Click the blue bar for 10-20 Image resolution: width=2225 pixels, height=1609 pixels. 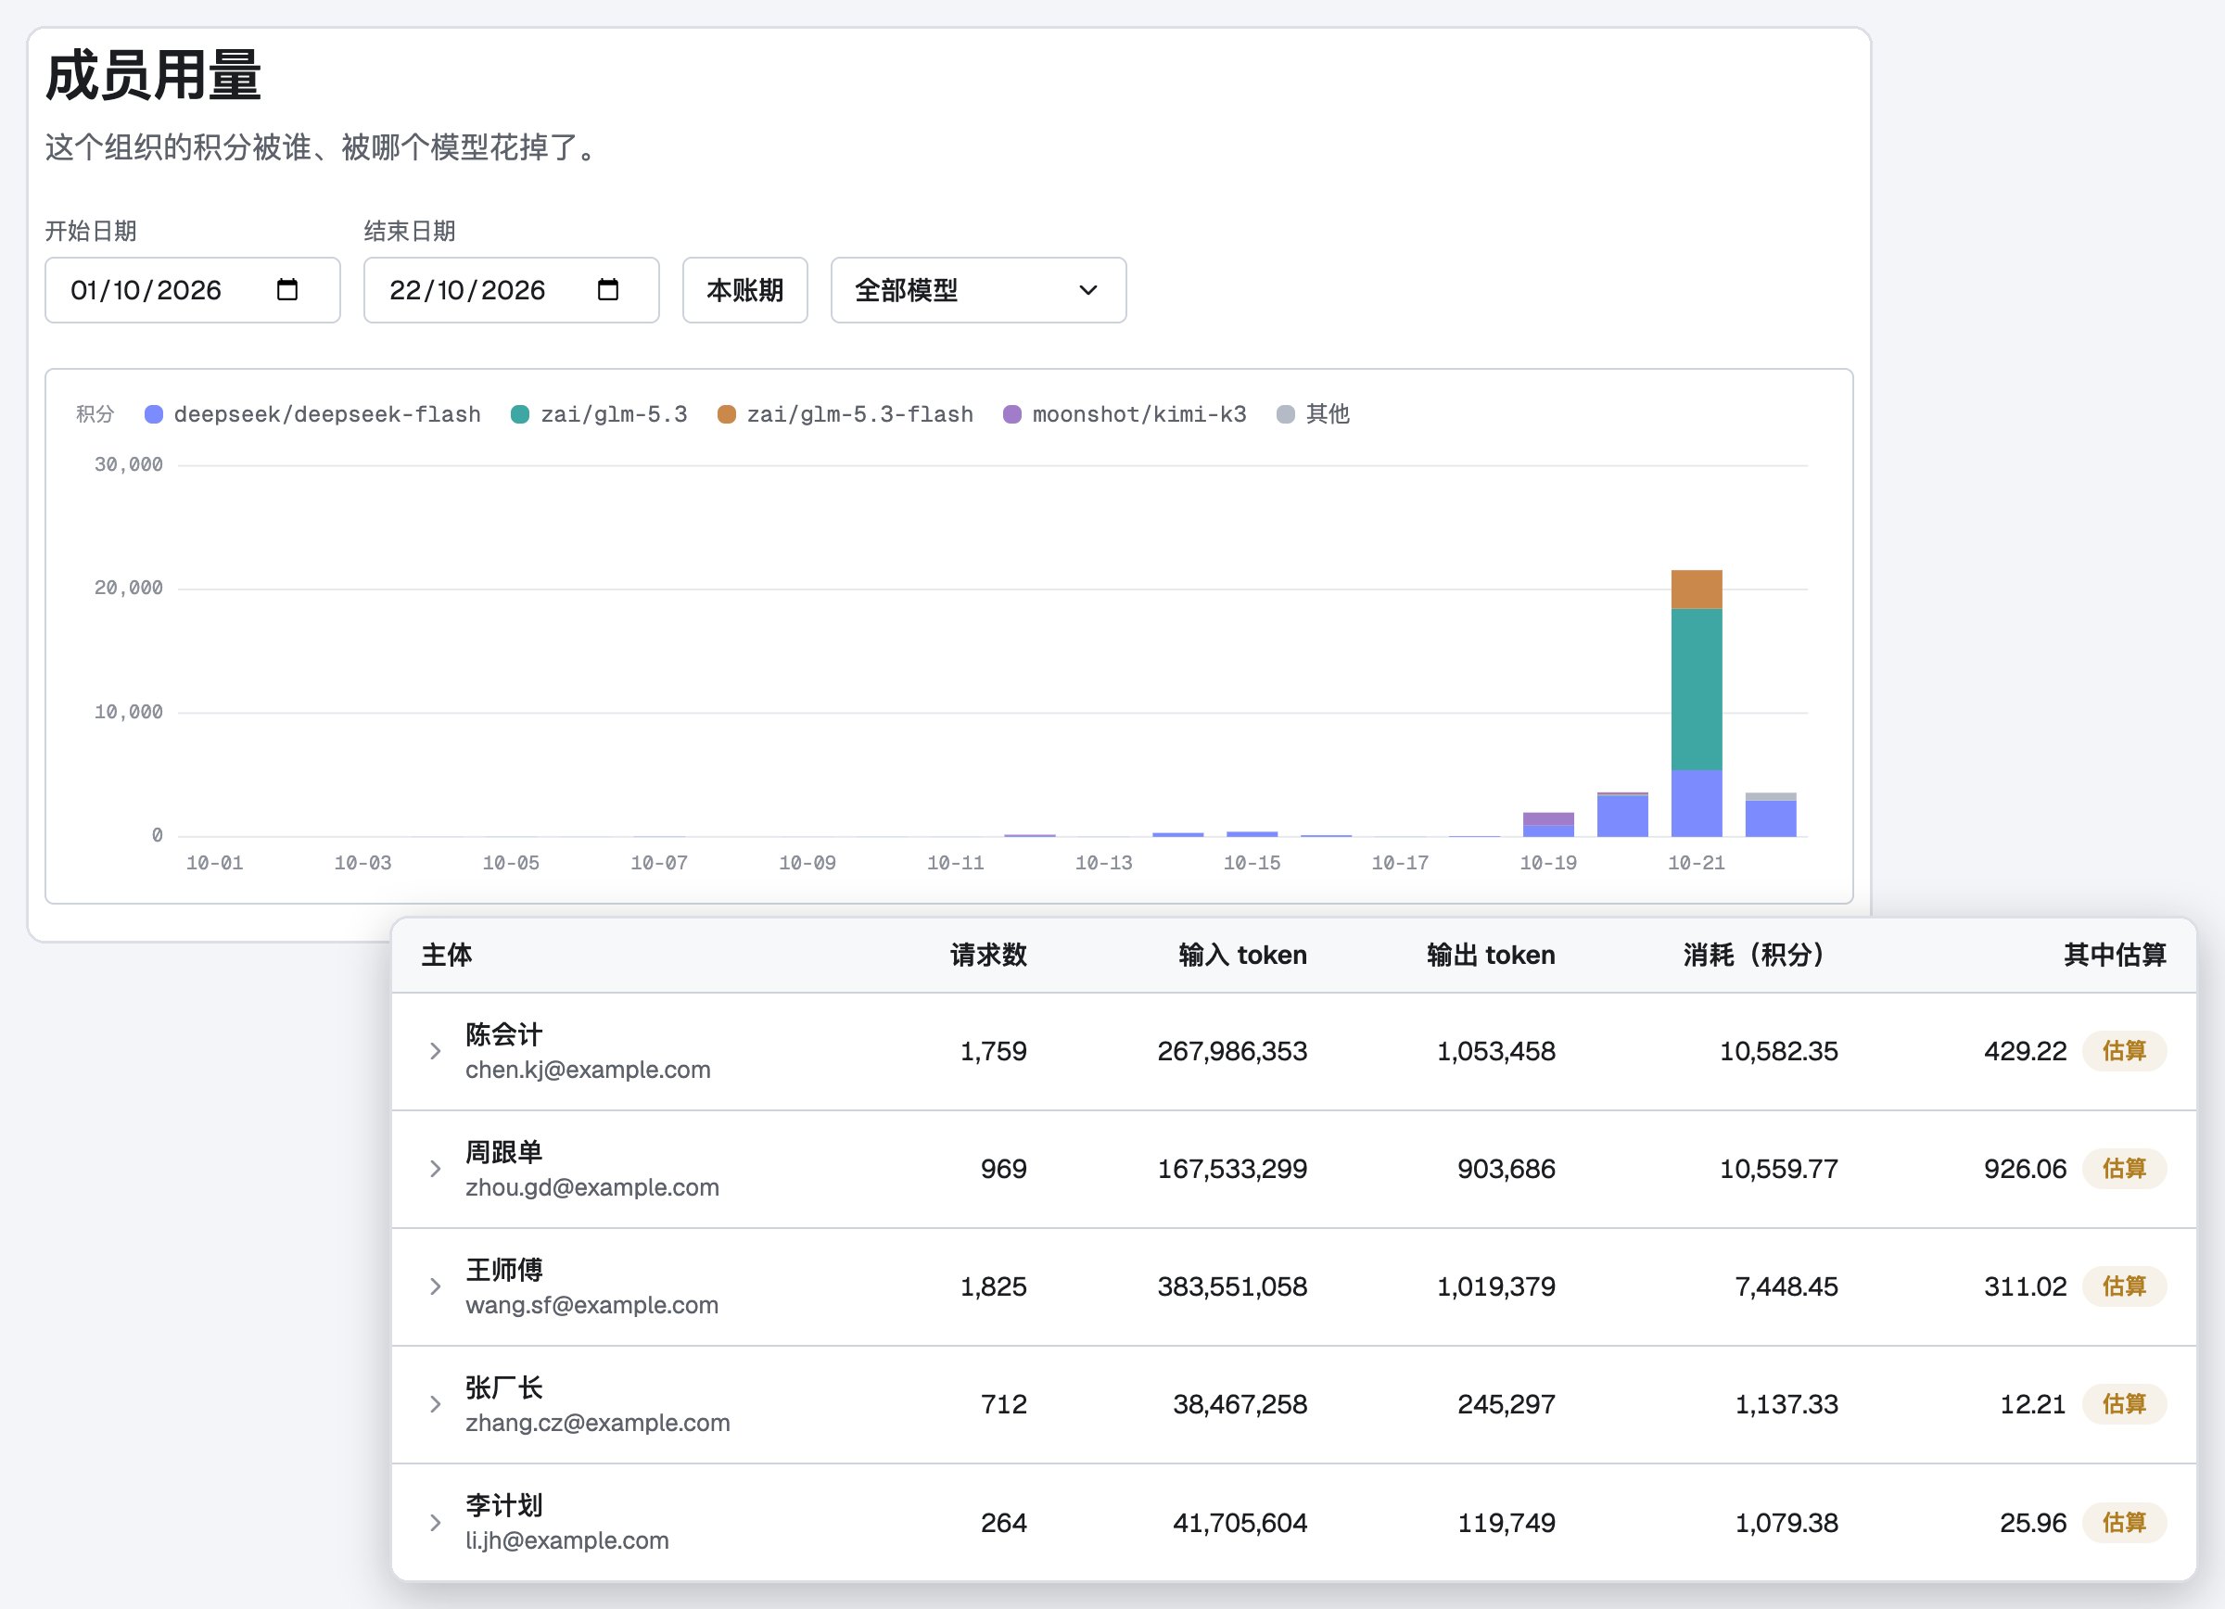click(1622, 816)
